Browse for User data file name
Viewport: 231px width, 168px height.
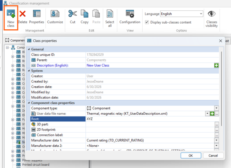[217, 114]
